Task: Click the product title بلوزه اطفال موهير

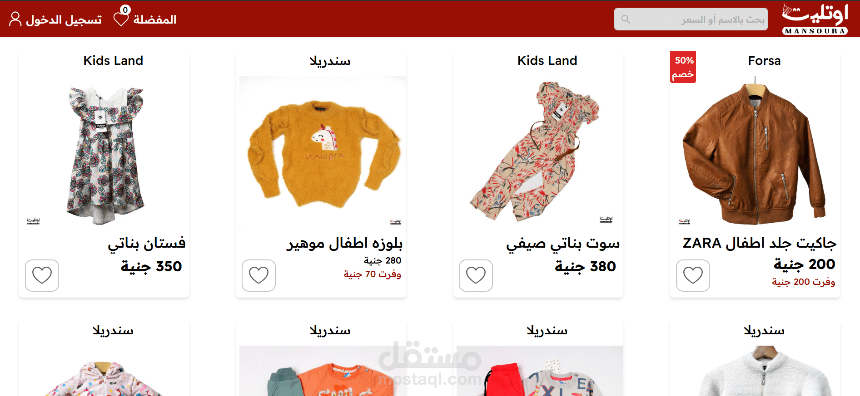Action: (344, 243)
